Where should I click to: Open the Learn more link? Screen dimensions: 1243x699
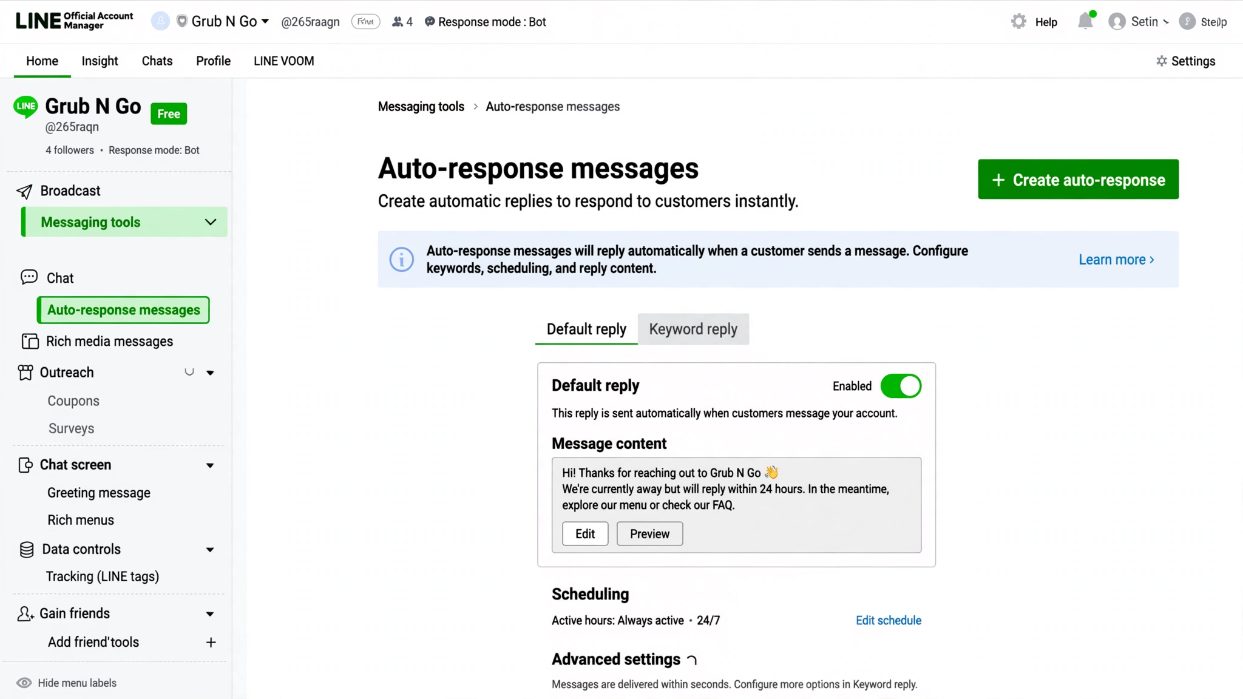tap(1116, 260)
